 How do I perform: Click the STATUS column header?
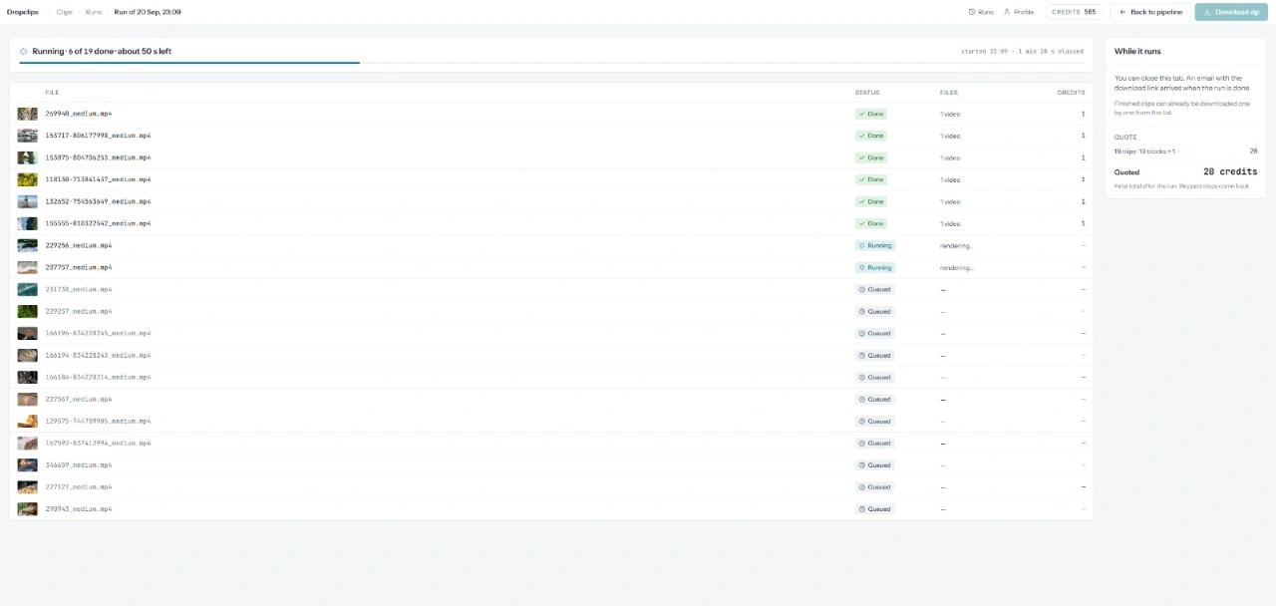pos(867,92)
